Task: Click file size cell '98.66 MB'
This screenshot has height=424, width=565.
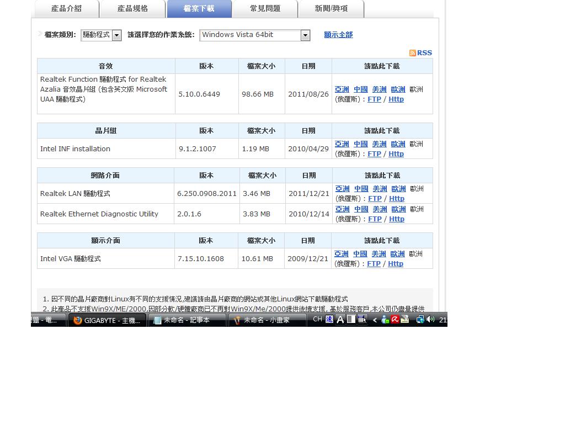Action: tap(262, 94)
